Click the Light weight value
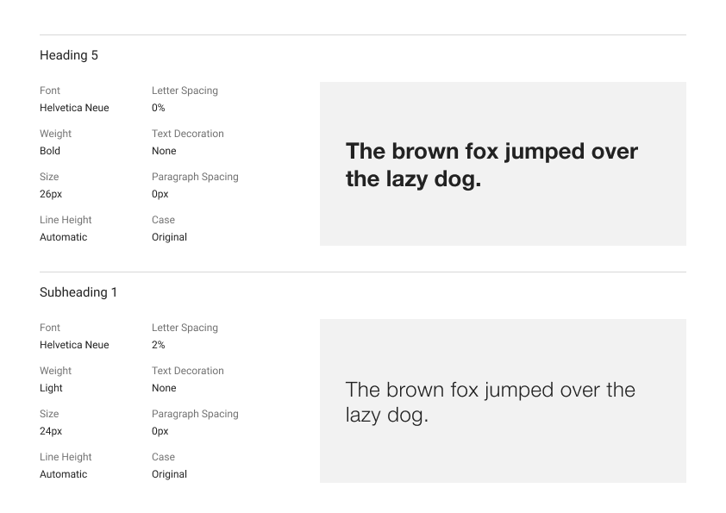This screenshot has height=513, width=726. tap(51, 388)
